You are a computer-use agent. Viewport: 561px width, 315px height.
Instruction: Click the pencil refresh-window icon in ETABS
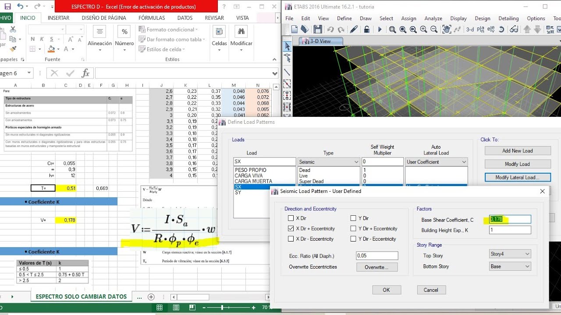point(354,29)
